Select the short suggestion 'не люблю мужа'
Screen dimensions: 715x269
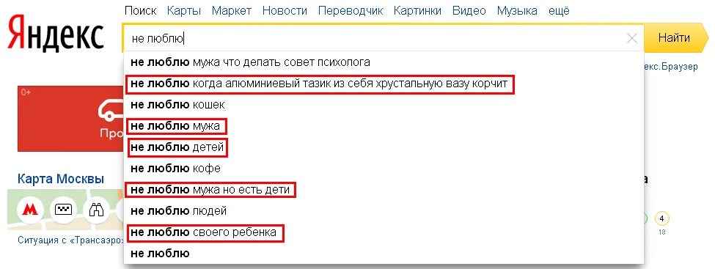pyautogui.click(x=384, y=126)
